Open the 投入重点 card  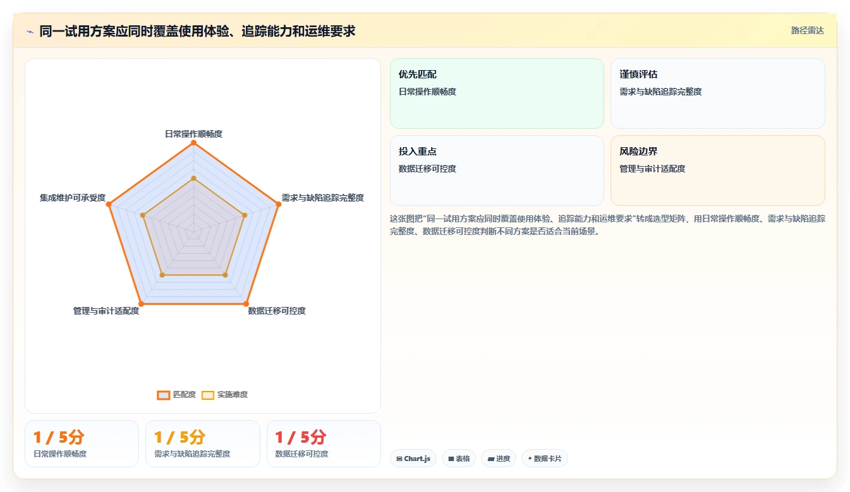point(497,171)
